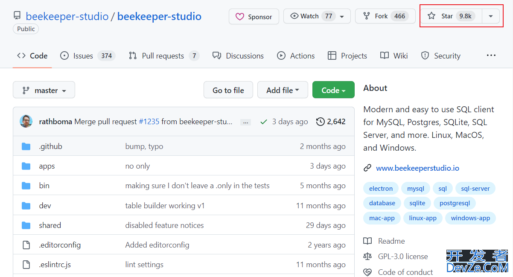The width and height of the screenshot is (513, 277).
Task: Click the .github folder icon
Action: [26, 146]
